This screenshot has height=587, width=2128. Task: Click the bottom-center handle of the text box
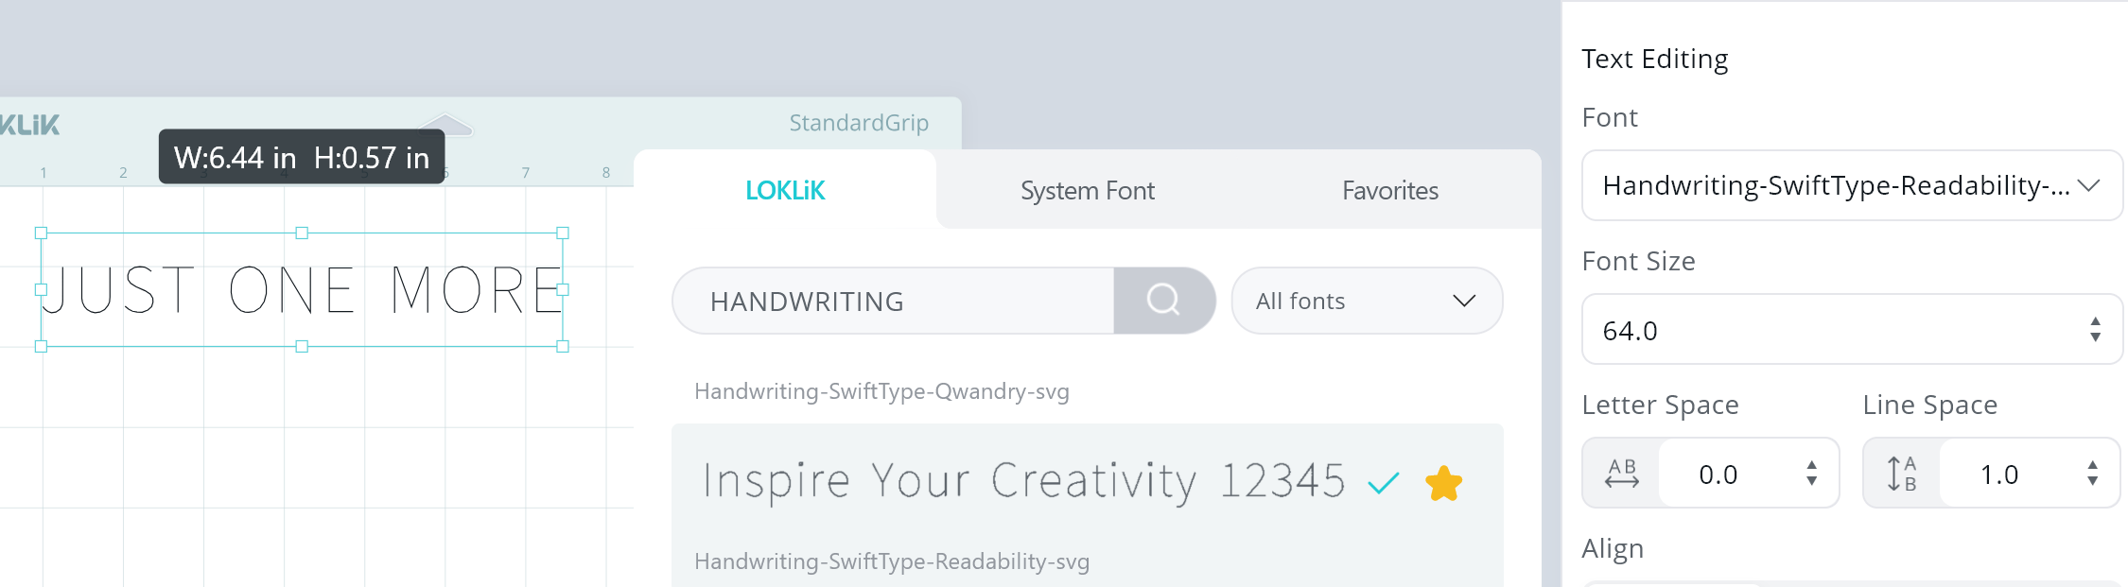tap(302, 347)
